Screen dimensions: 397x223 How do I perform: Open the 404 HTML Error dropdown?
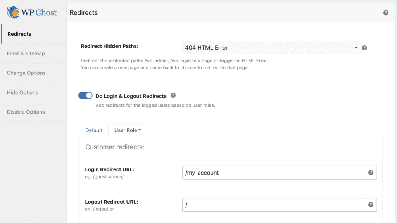coord(271,48)
